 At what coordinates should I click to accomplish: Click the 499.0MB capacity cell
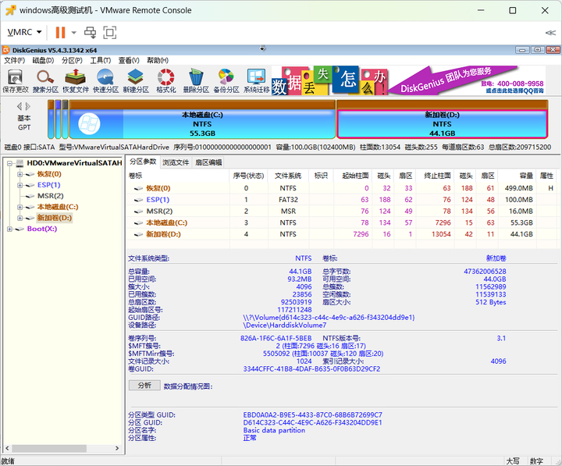tap(518, 188)
